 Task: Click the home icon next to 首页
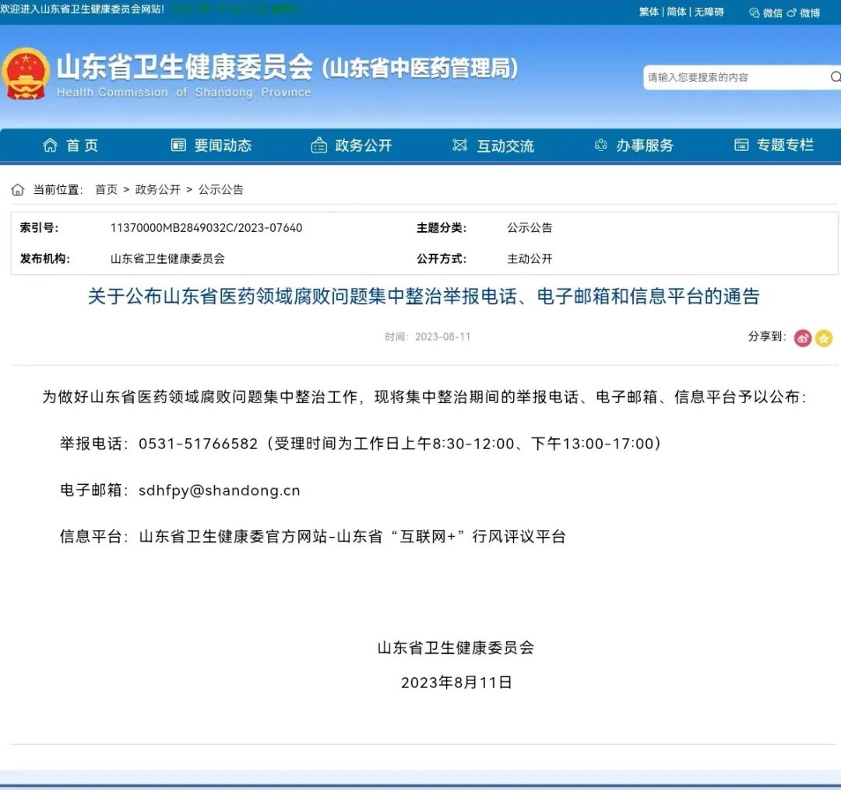coord(50,146)
